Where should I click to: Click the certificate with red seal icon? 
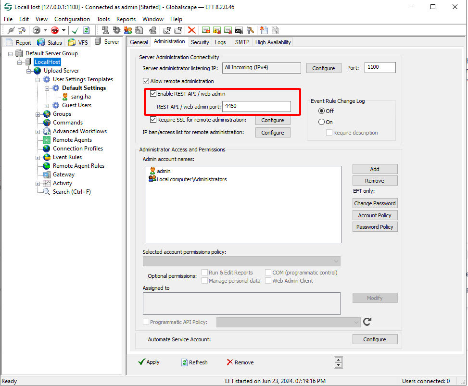click(228, 30)
